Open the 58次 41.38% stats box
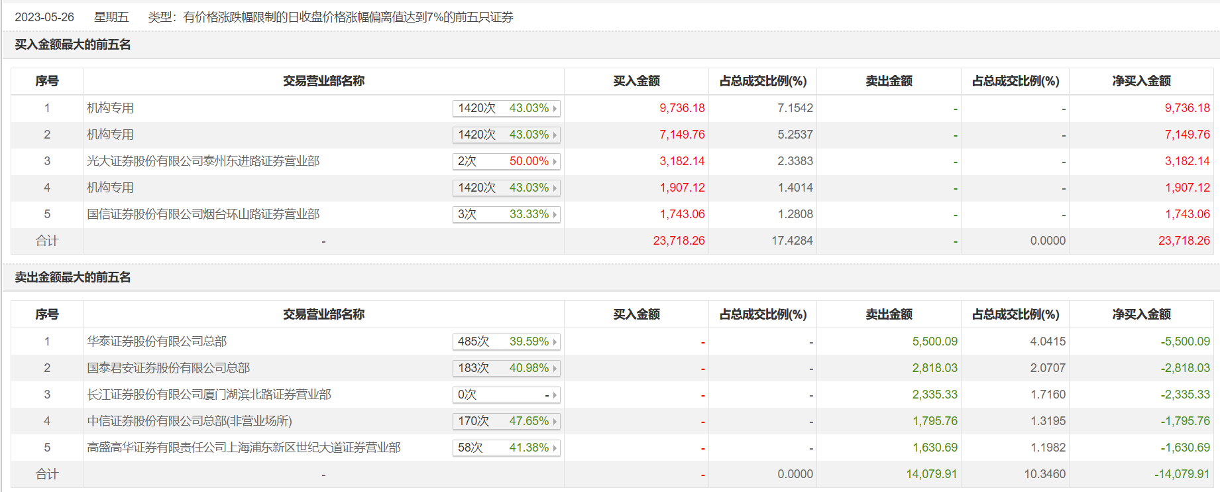 point(506,448)
